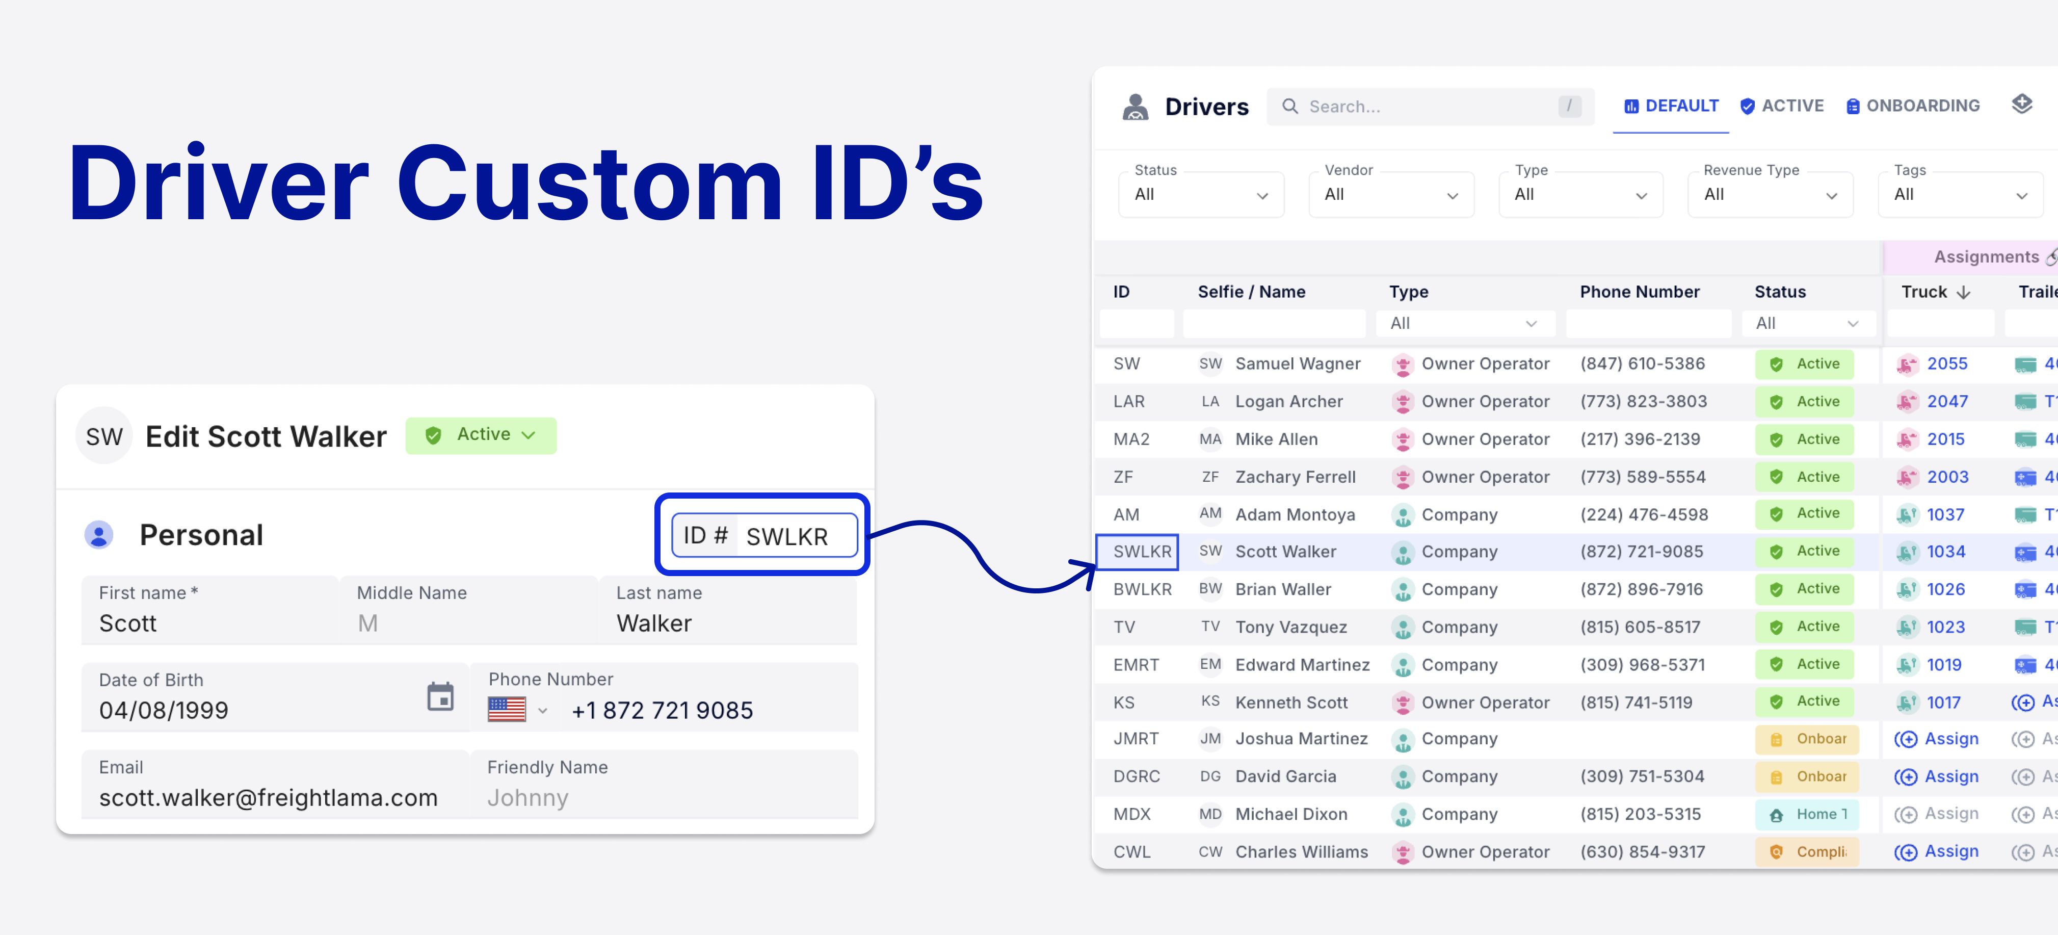2058x935 pixels.
Task: Click Samuel Wagner's SW avatar
Action: pyautogui.click(x=1209, y=363)
